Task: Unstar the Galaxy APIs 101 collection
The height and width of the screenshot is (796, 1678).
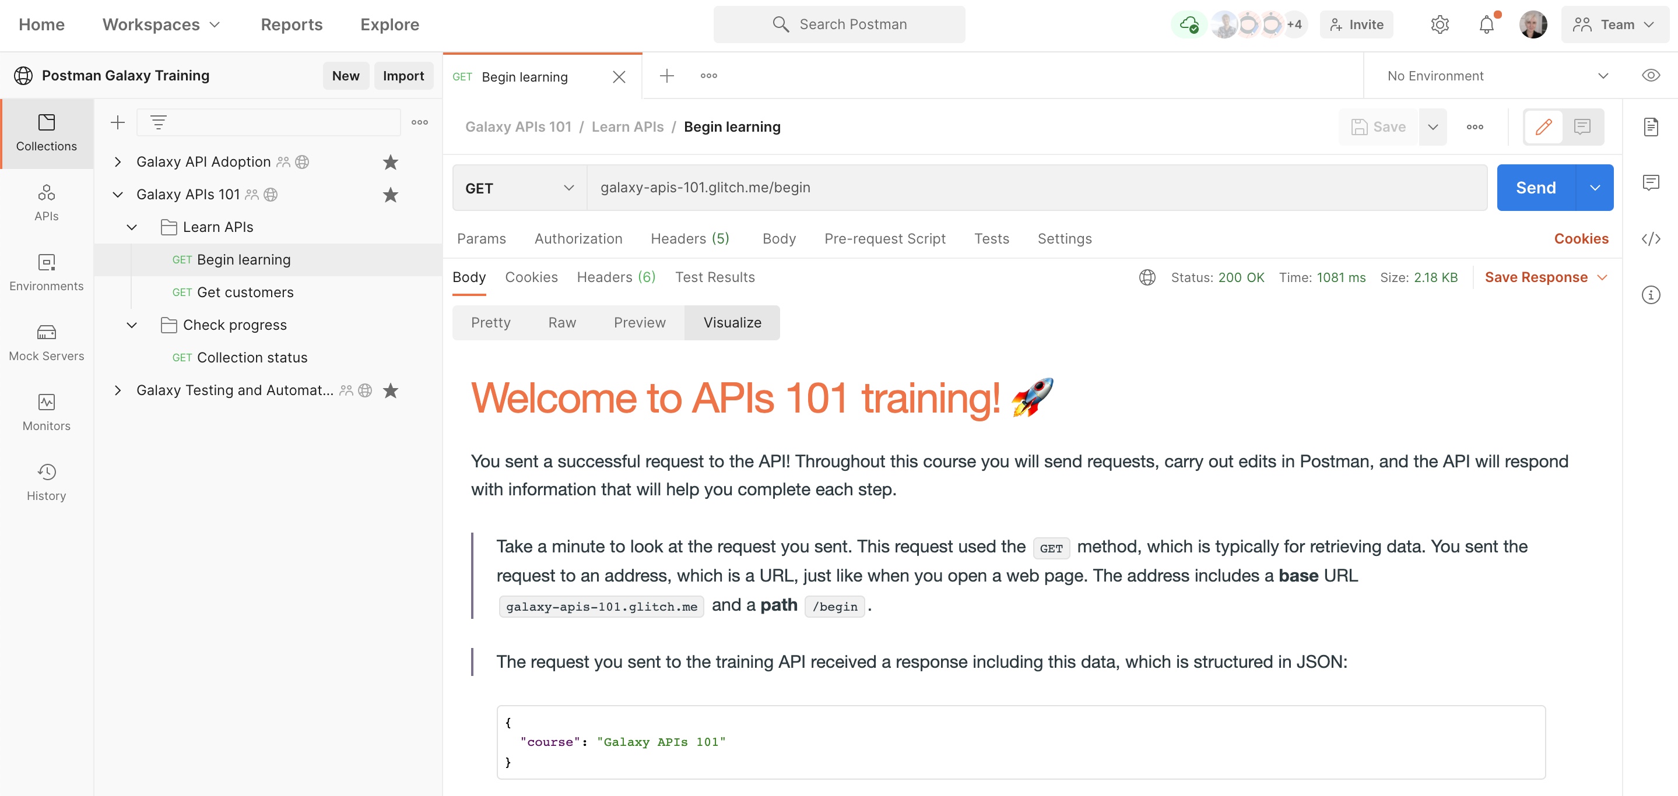Action: [x=390, y=195]
